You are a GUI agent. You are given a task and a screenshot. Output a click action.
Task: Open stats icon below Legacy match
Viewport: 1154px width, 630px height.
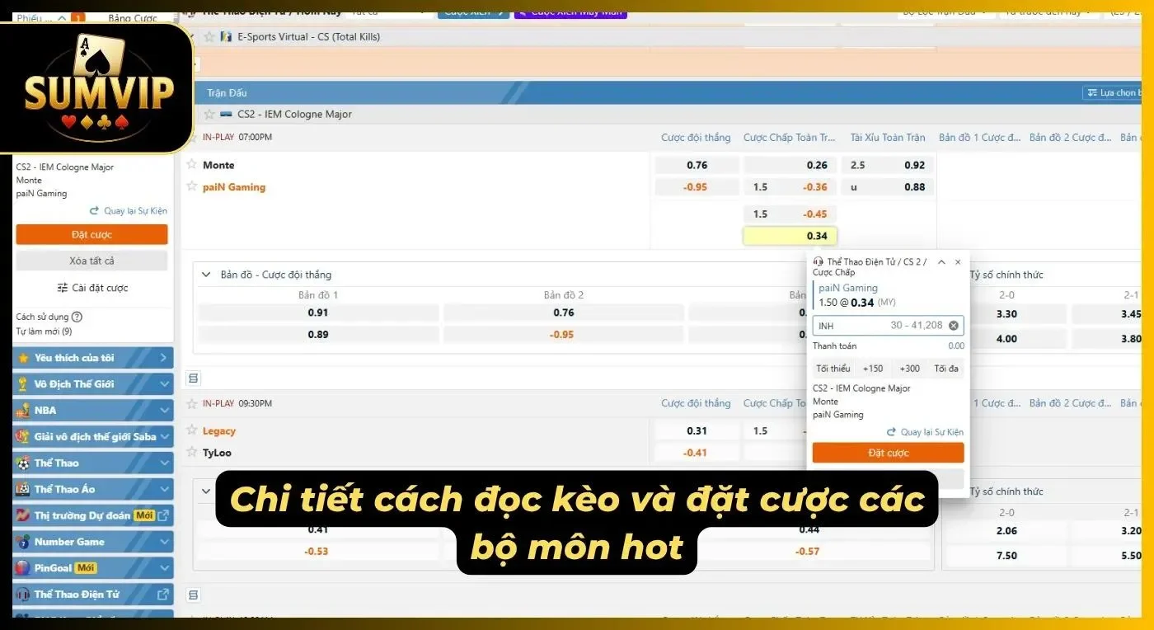tap(194, 595)
